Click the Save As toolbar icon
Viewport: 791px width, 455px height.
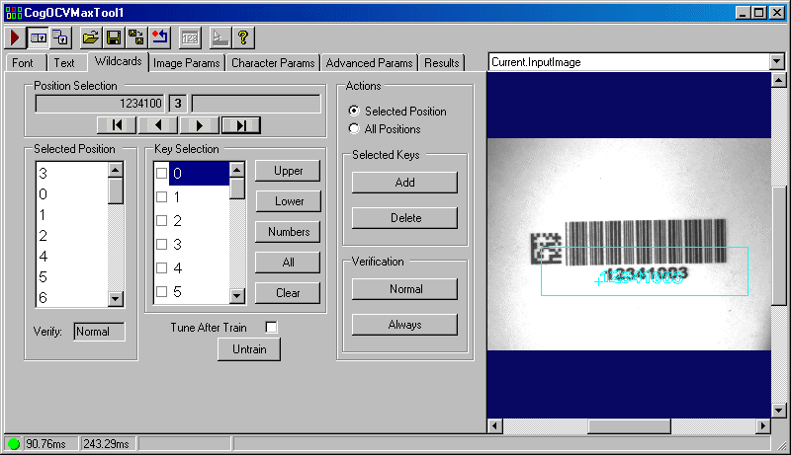[x=136, y=38]
